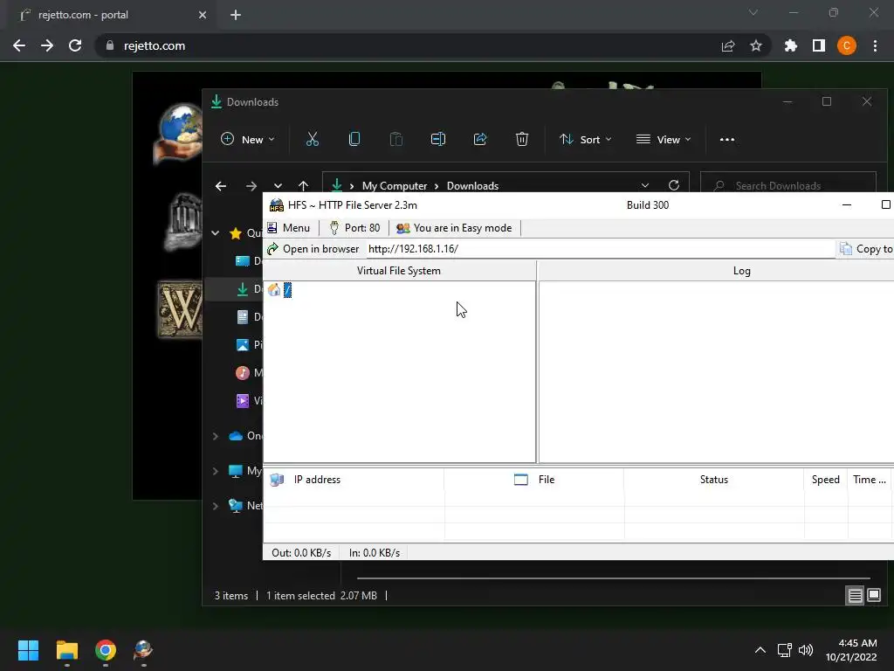Click In: 0.0 KB/s in HFS status bar

(x=374, y=552)
